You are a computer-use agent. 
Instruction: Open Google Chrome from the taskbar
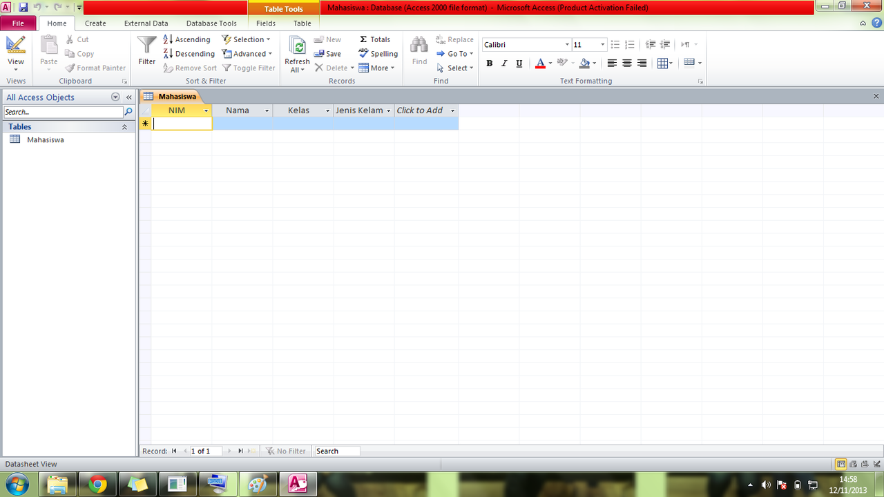[97, 485]
